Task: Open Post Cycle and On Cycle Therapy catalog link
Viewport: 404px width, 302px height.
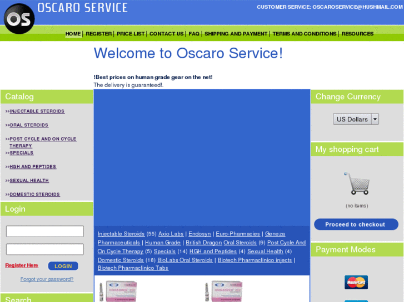Action: [43, 142]
